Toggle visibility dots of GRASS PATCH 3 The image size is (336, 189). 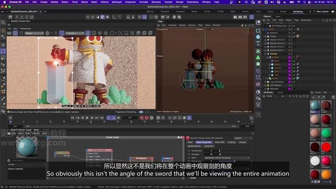click(x=292, y=40)
